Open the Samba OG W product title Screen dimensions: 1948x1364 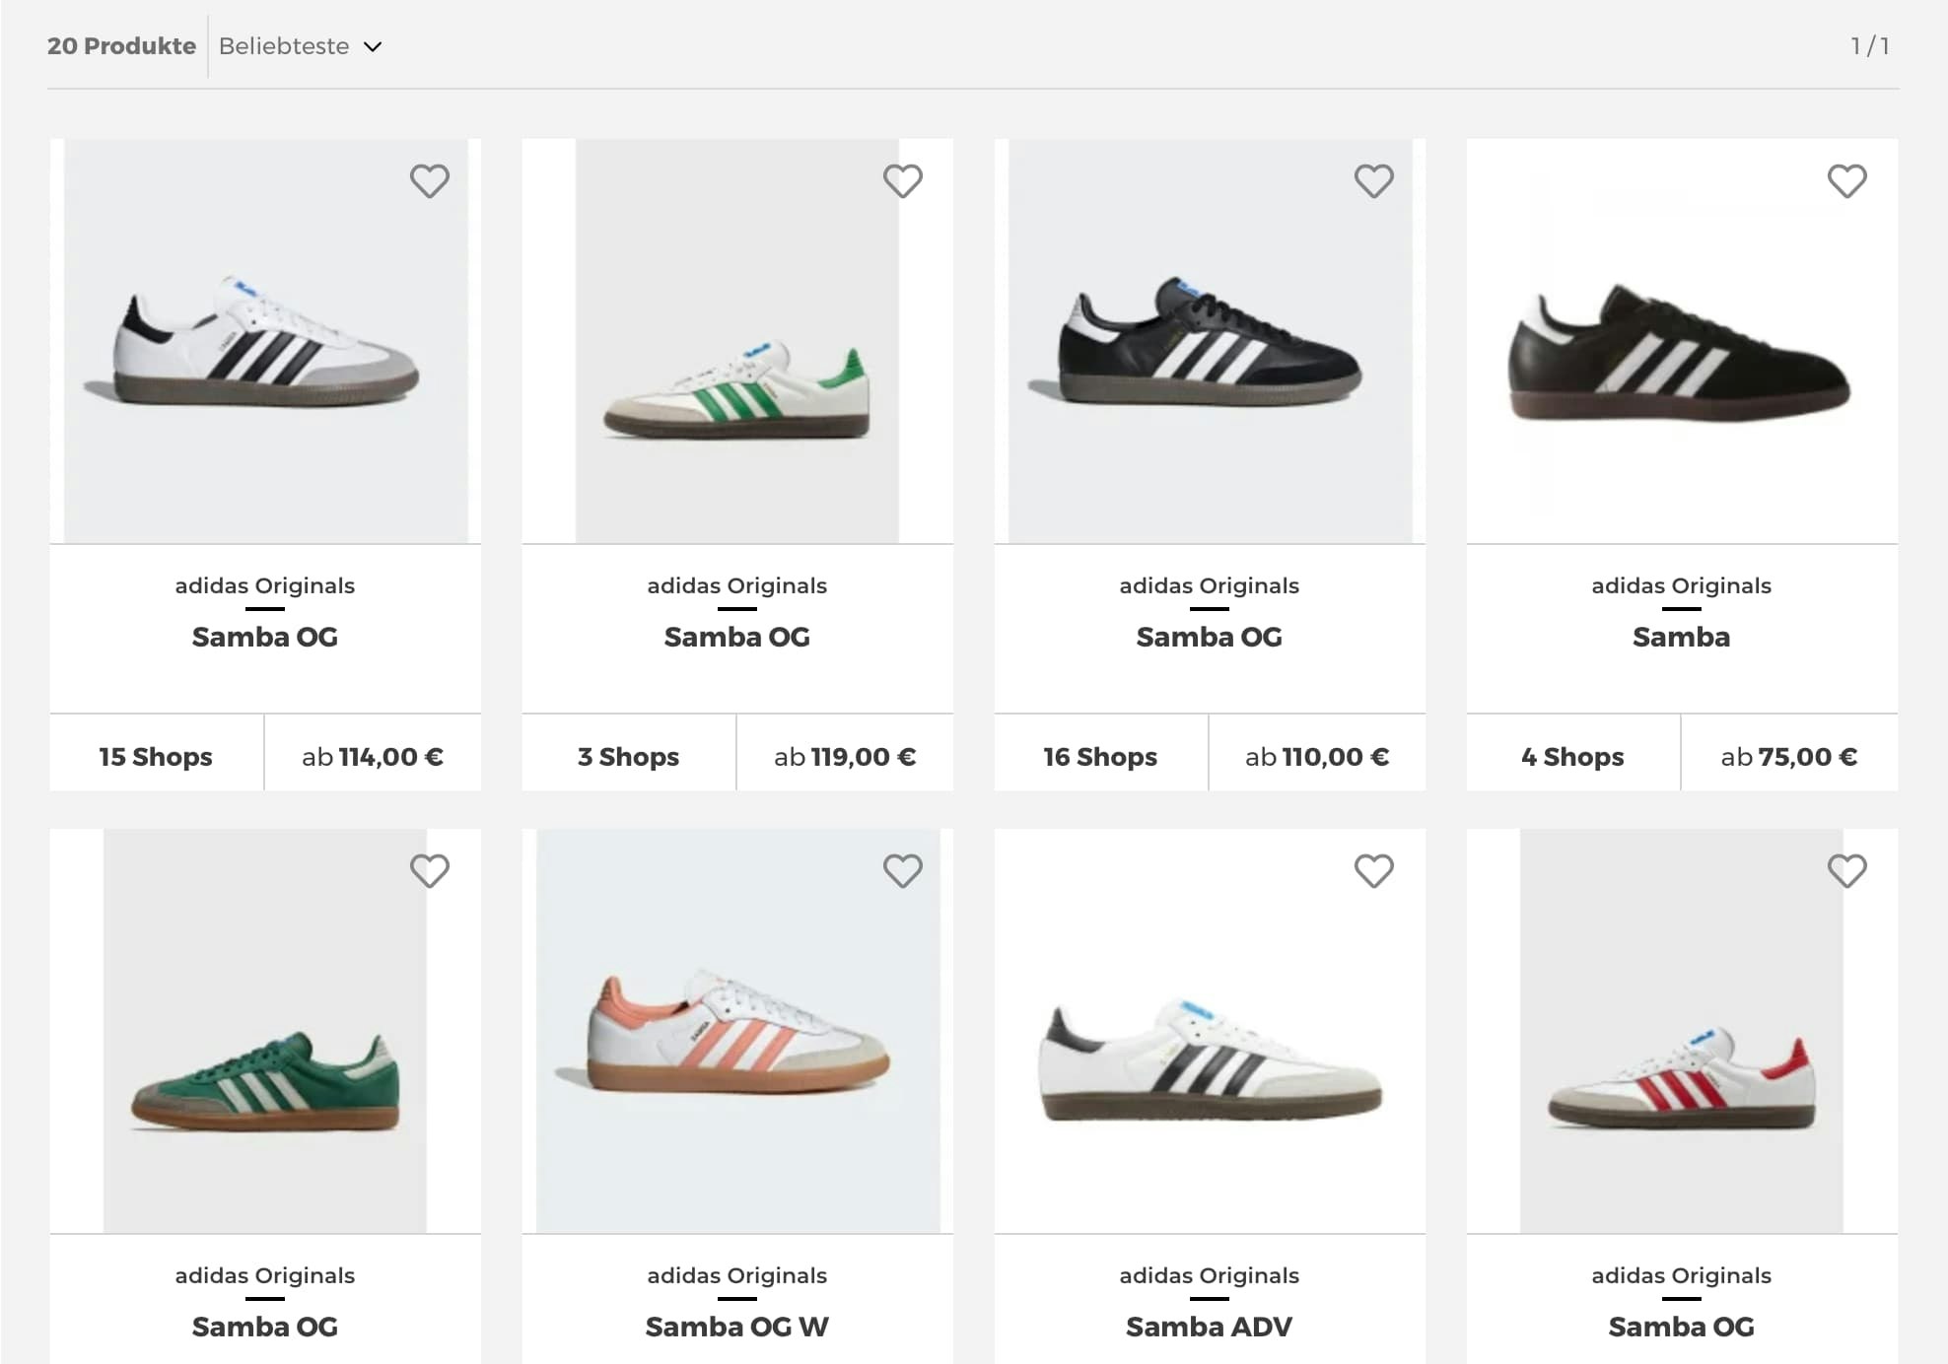(737, 1328)
